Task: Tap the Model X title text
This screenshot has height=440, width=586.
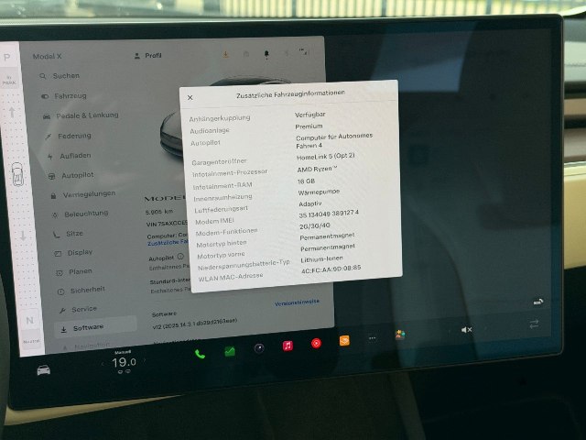Action: (47, 57)
